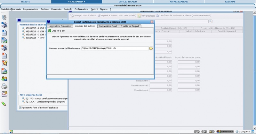The image size is (256, 134).
Task: Click the Windows-style start icon at bottom left
Action: coord(11,131)
